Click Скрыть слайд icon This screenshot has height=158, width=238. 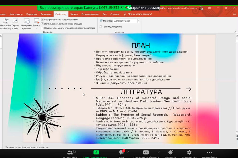[15, 24]
